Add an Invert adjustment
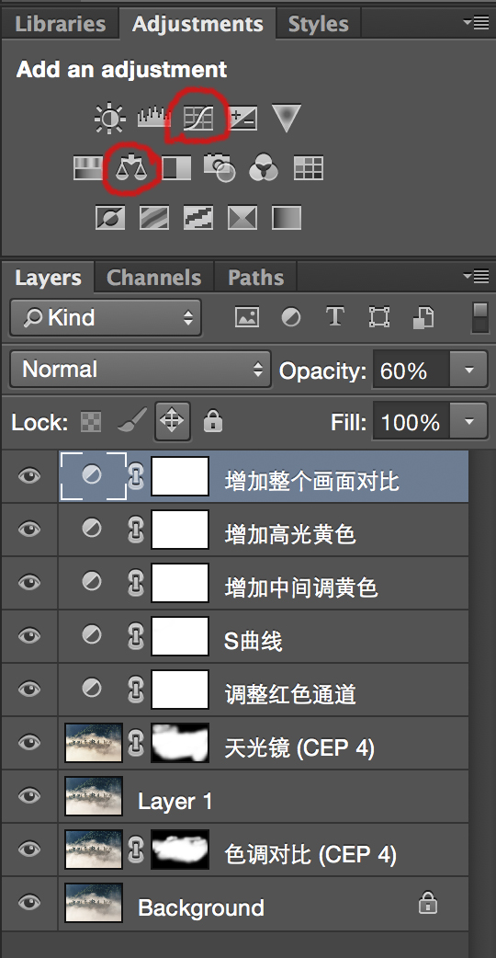Viewport: 496px width, 958px height. pyautogui.click(x=110, y=218)
